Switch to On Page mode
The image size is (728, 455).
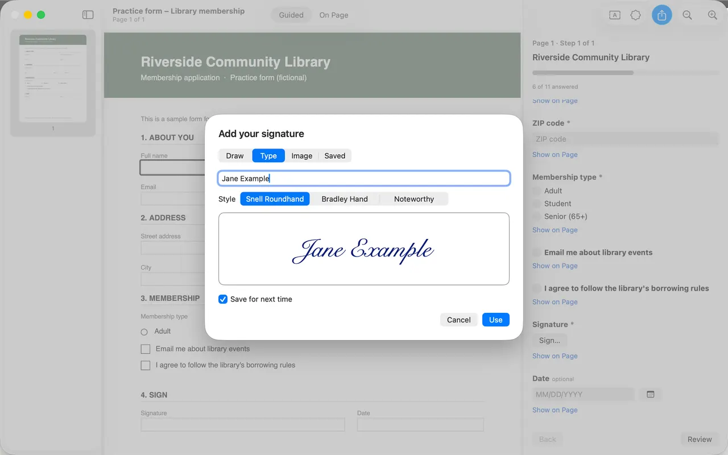point(334,15)
